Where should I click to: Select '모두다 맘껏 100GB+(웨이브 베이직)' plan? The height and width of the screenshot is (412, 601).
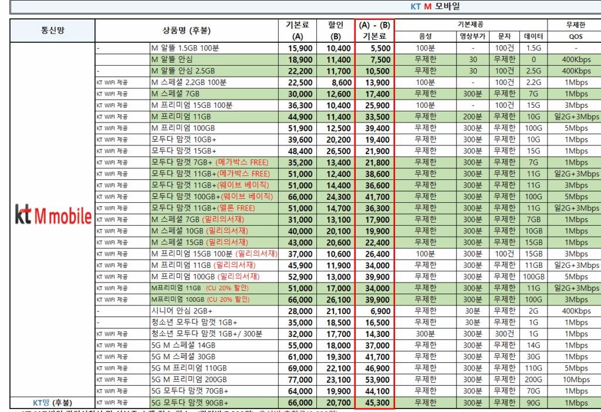coord(212,197)
